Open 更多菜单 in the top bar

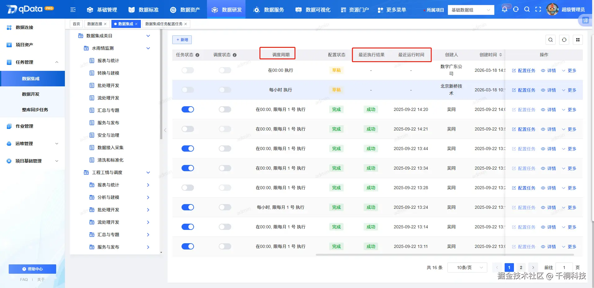point(392,10)
